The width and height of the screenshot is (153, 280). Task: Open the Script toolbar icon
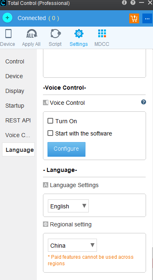[x=56, y=34]
